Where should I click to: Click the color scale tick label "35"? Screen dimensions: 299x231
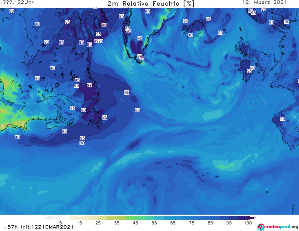(x=117, y=223)
